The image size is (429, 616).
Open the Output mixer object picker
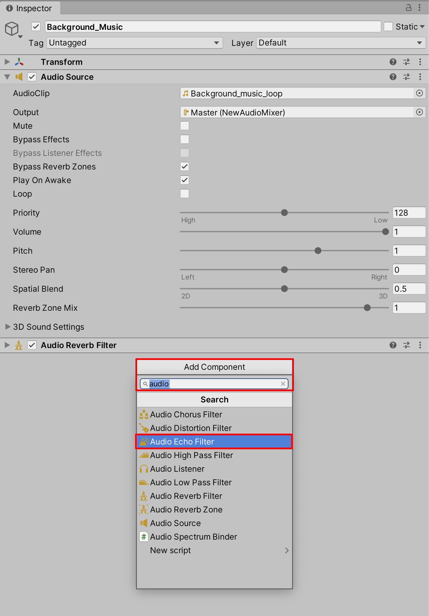pos(419,112)
